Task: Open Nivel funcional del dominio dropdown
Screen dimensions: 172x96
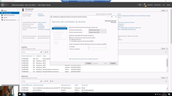Action: click(97, 32)
